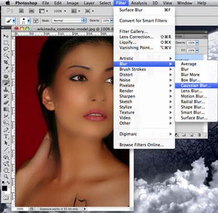Select the Quick Selection wand tool
The image size is (218, 213).
[x=6, y=56]
